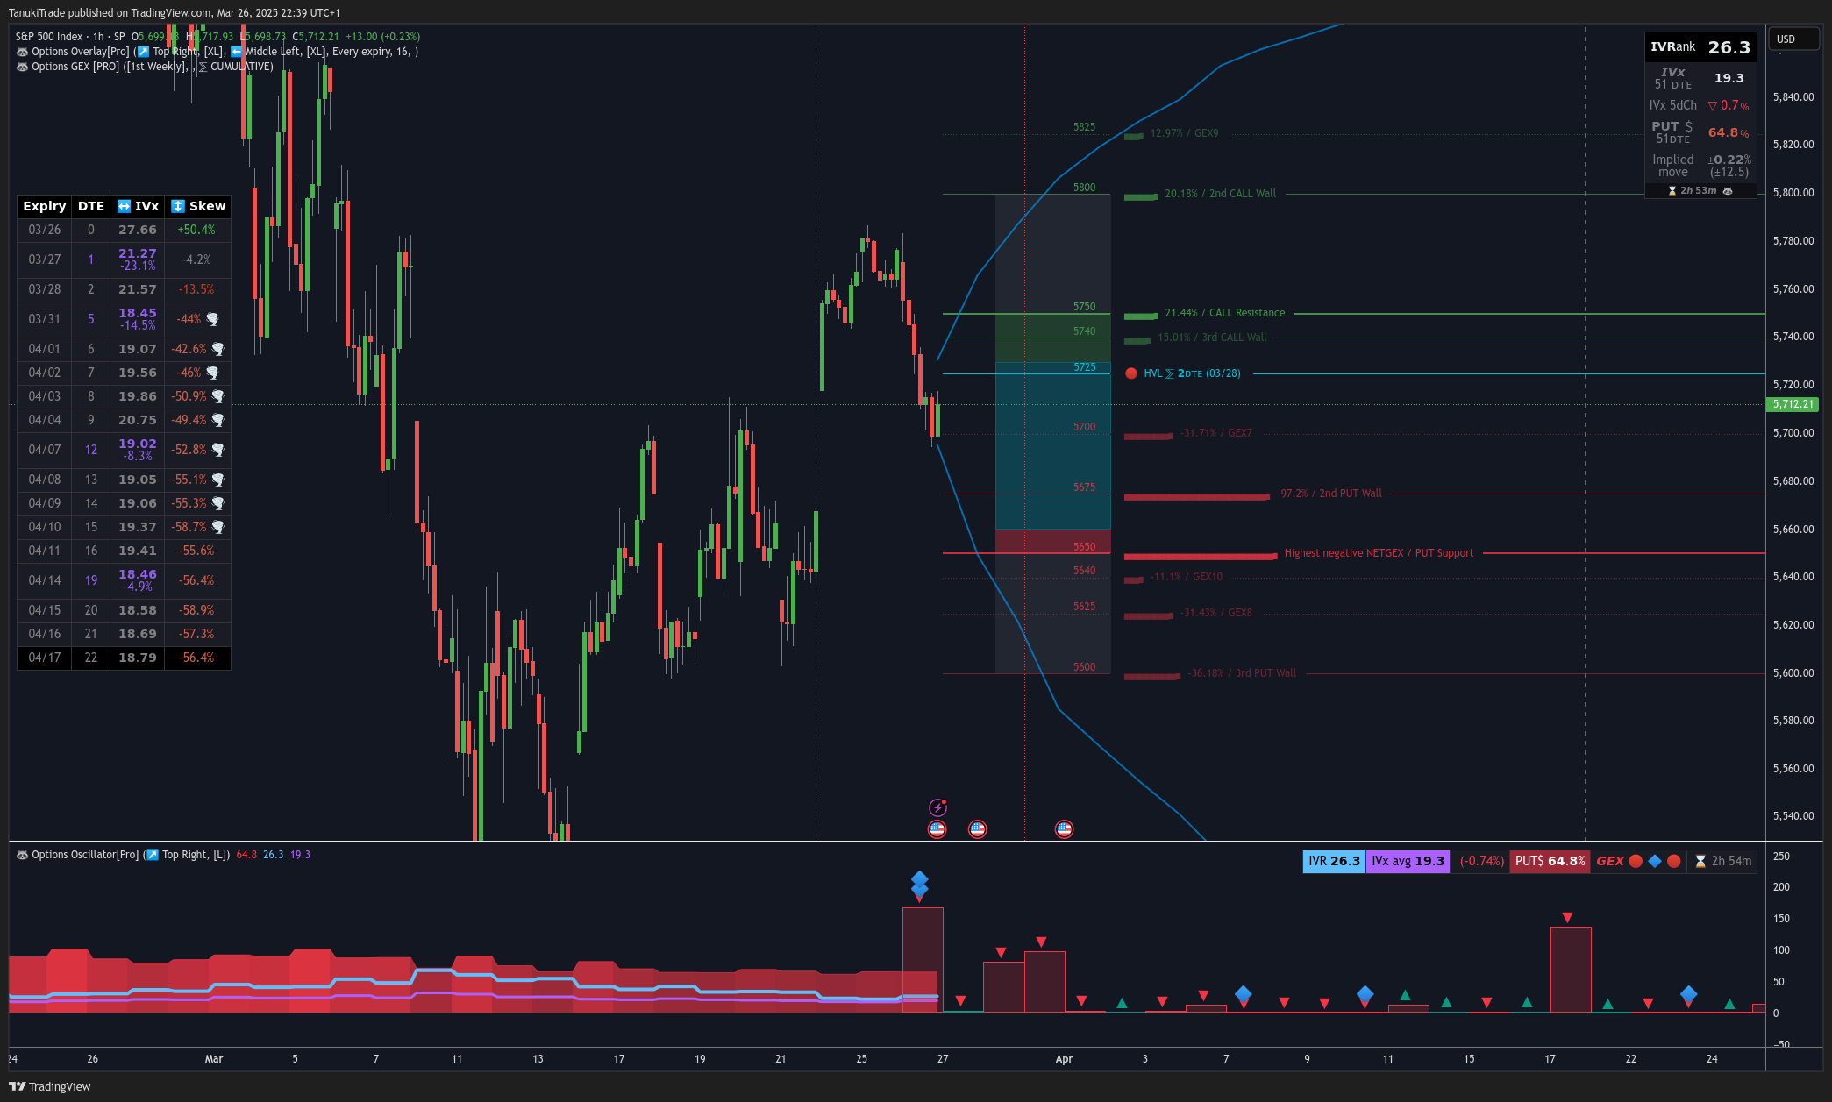Click the Options GEX [PRO] indicator name

75,67
